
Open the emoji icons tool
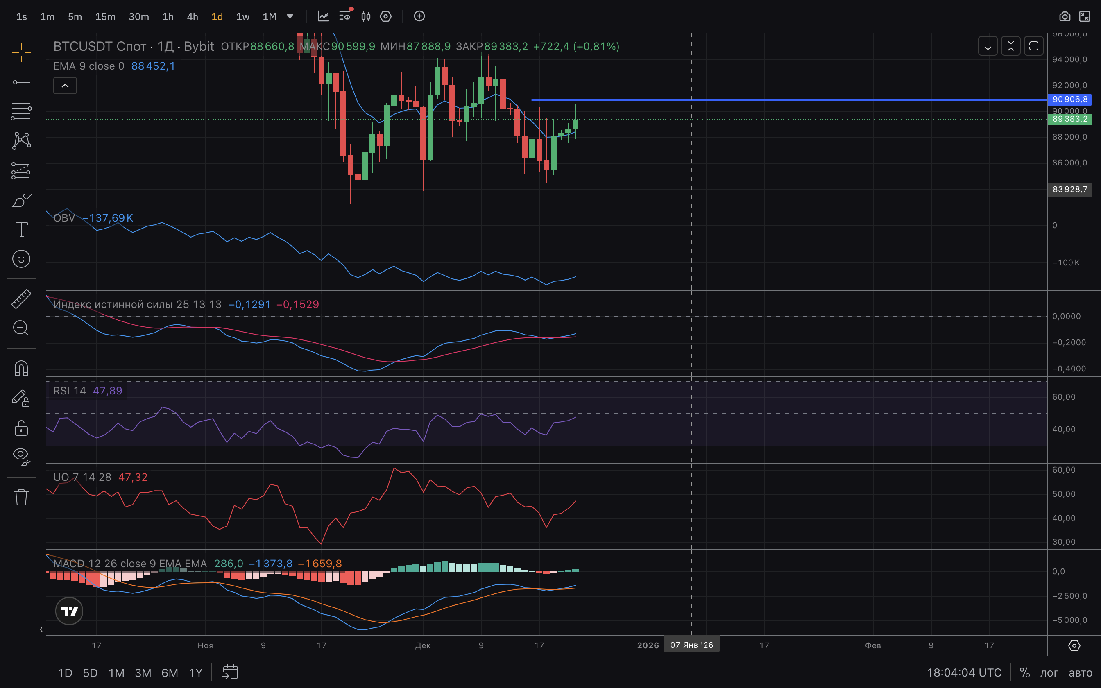pos(21,259)
